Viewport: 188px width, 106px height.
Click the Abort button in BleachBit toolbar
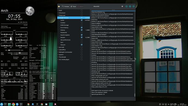(x=80, y=7)
